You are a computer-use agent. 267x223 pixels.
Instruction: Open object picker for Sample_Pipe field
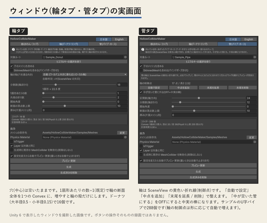click(255, 57)
